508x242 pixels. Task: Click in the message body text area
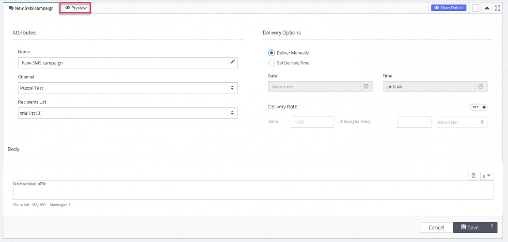coord(253,190)
